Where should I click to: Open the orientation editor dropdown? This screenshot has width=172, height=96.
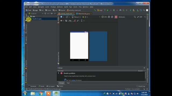click(67, 17)
